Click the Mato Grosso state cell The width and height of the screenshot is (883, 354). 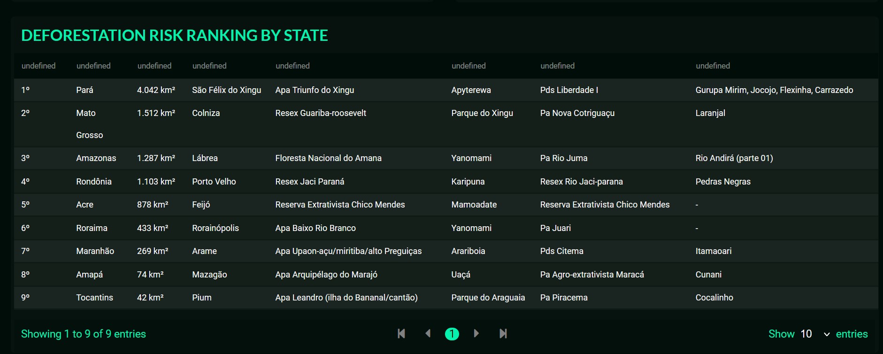(90, 124)
